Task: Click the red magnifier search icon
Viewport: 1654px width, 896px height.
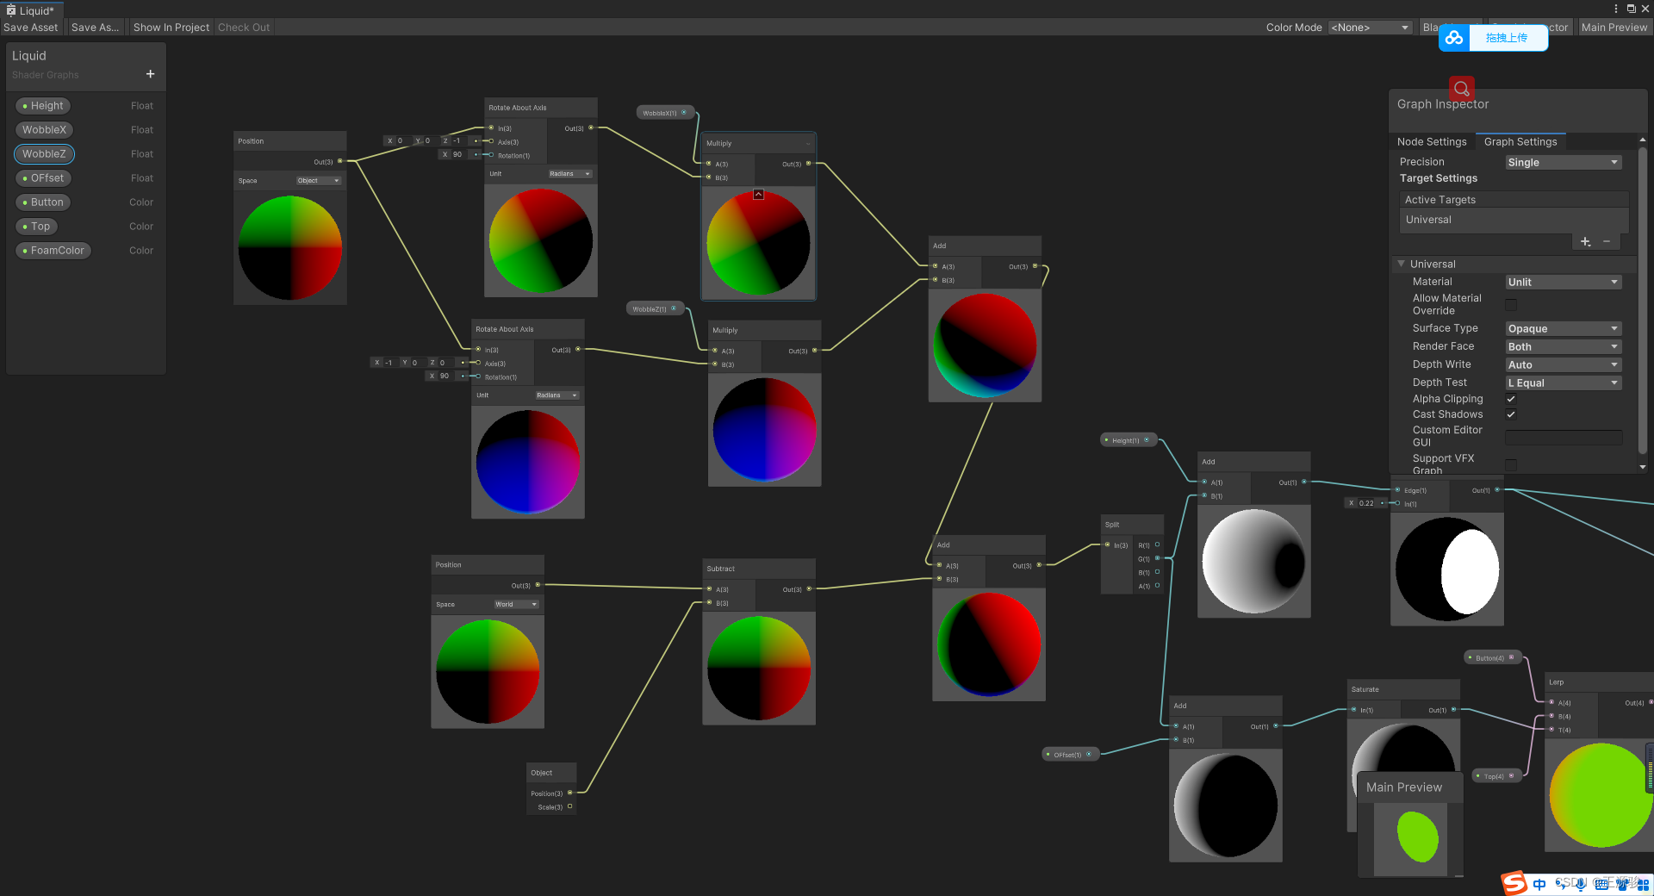Action: [1461, 89]
